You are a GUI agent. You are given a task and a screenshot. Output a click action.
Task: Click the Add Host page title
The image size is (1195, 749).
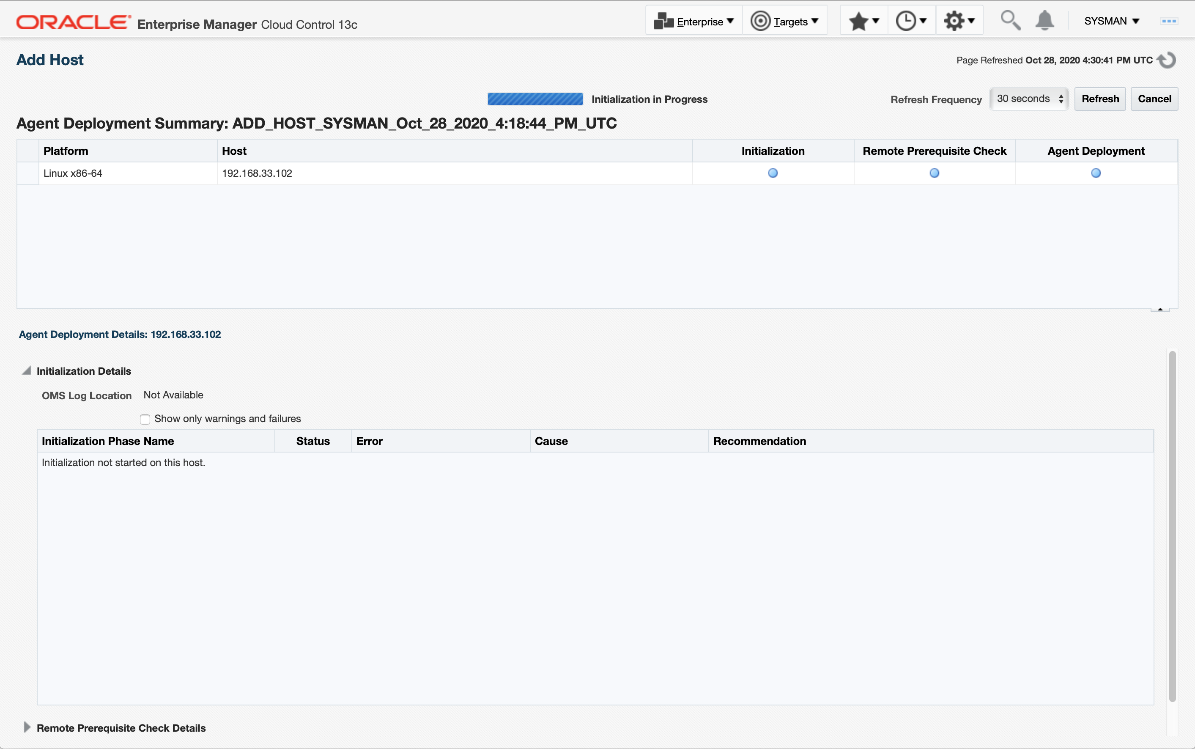point(50,60)
